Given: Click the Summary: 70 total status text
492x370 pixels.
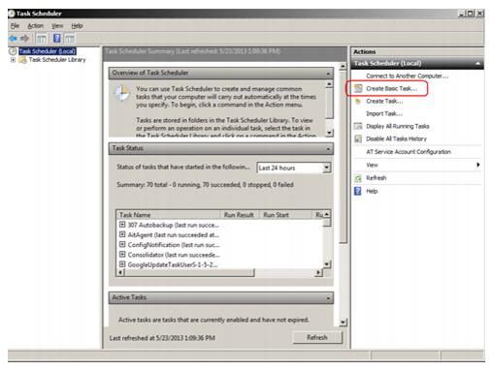Looking at the screenshot, I should [205, 185].
